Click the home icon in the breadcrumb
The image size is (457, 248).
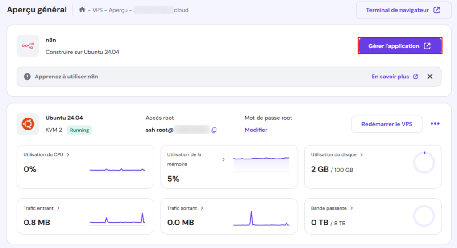pyautogui.click(x=82, y=10)
